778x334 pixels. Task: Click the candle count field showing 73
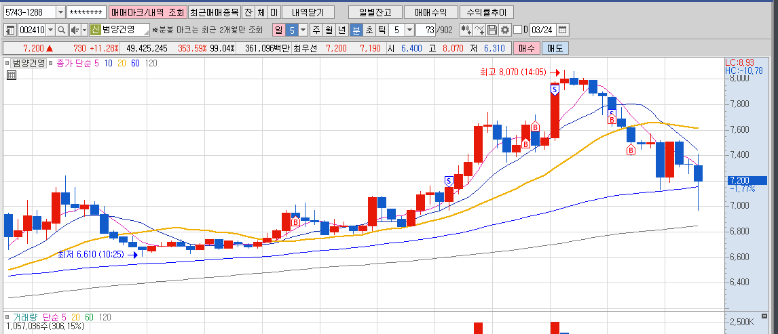[426, 30]
